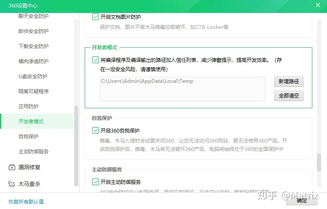Open the 漏洞修复 category

29,167
